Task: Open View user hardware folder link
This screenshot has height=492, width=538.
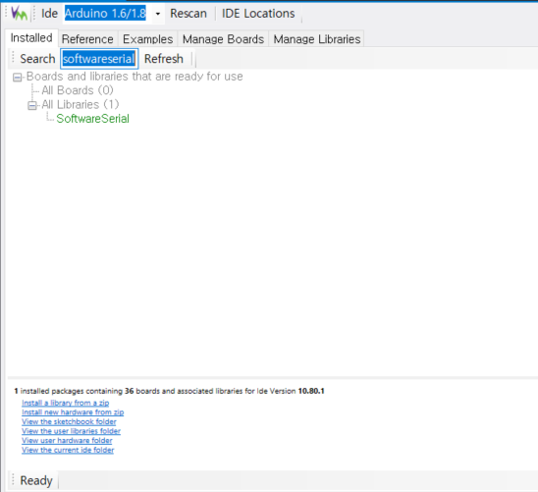Action: click(x=67, y=440)
